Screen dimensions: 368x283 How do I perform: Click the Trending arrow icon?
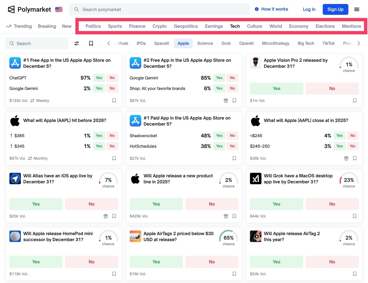pyautogui.click(x=9, y=26)
